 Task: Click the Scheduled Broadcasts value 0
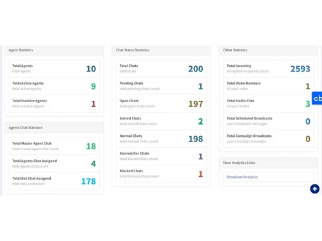(x=308, y=121)
